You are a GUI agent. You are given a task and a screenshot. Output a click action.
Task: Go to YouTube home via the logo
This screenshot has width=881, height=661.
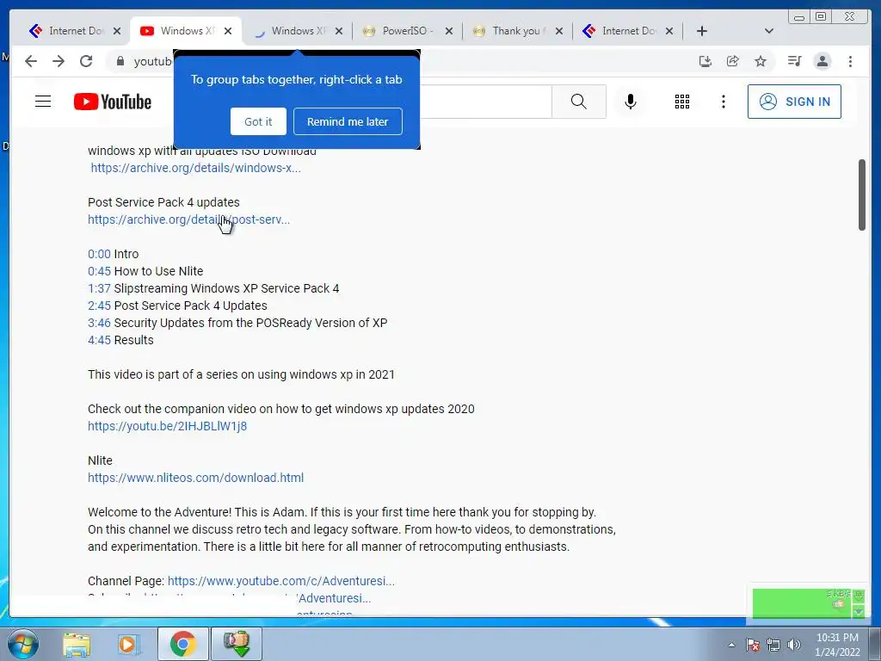click(113, 102)
